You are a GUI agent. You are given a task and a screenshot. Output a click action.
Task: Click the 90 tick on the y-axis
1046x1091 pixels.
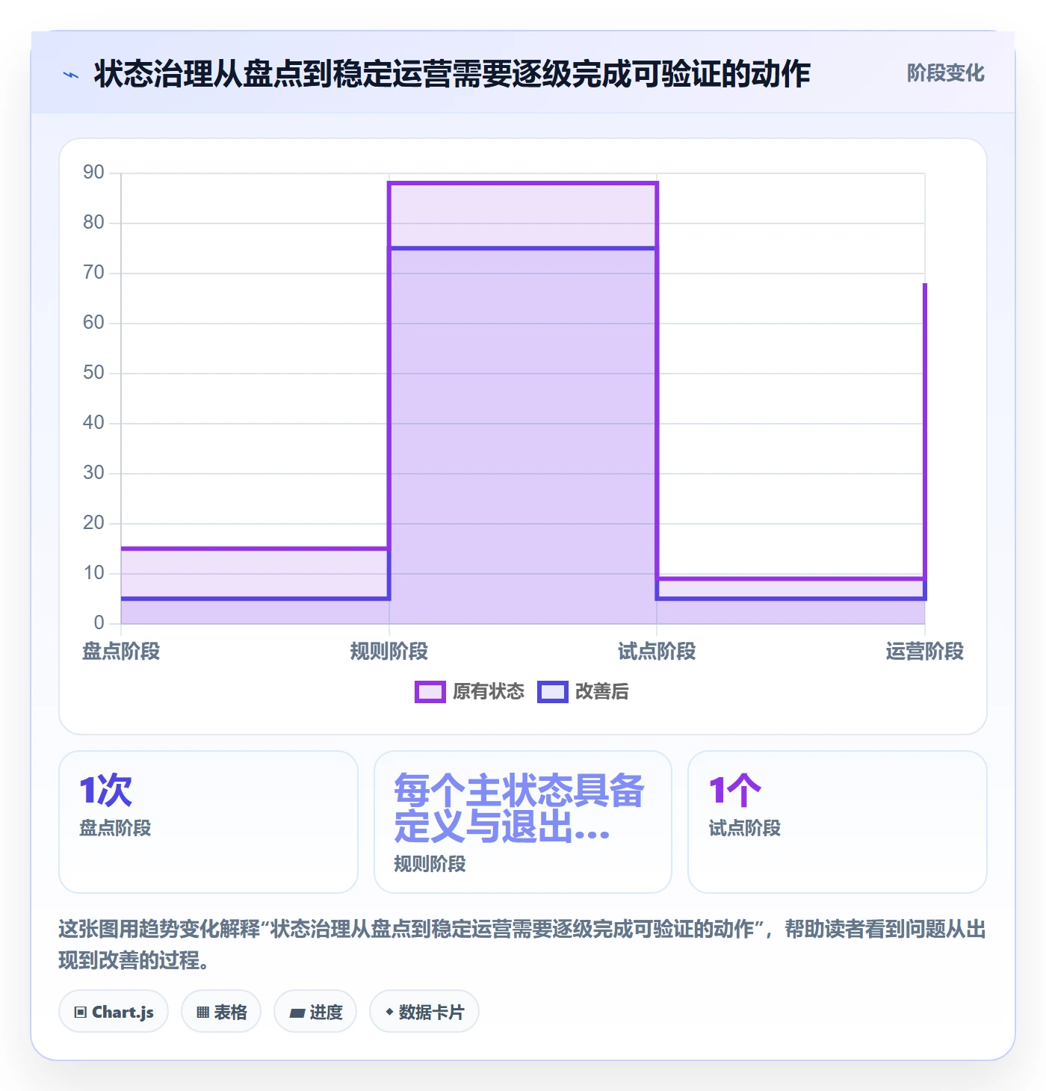point(94,173)
